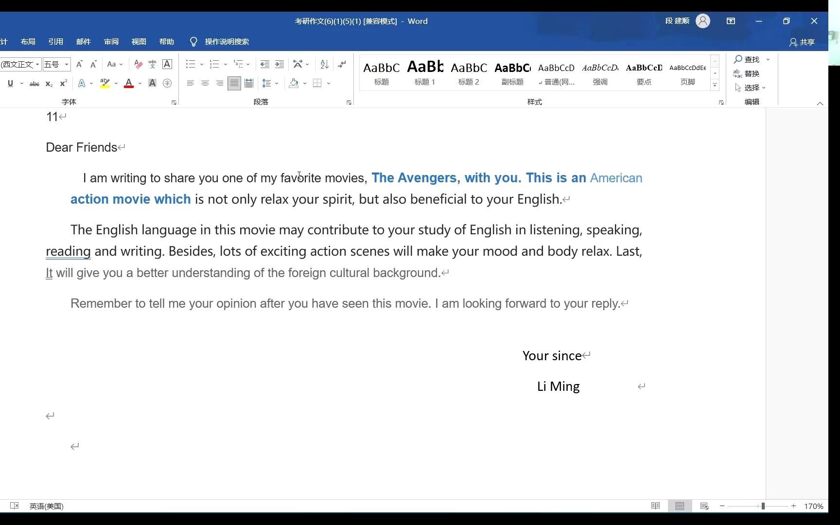Toggle character shading

(152, 84)
